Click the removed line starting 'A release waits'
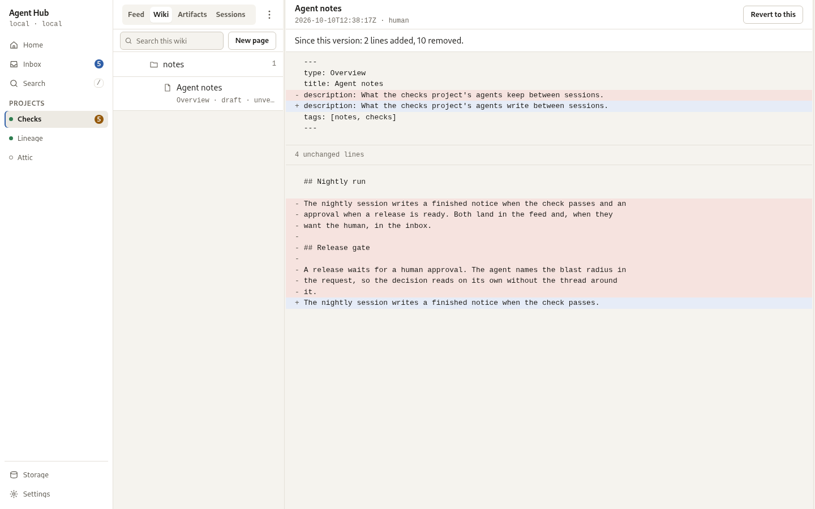The height and width of the screenshot is (509, 815). click(549, 270)
